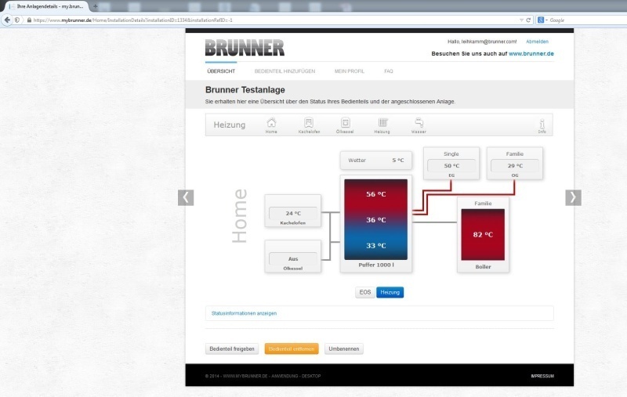Reload the page in address bar
Image resolution: width=627 pixels, height=397 pixels.
click(528, 20)
